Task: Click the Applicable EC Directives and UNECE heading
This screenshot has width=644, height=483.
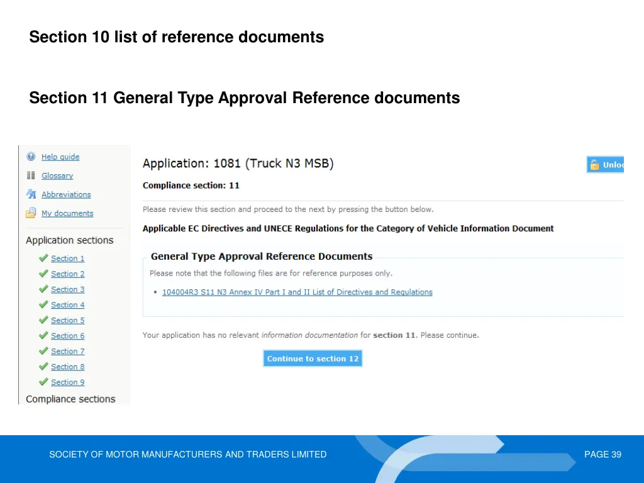Action: click(348, 228)
